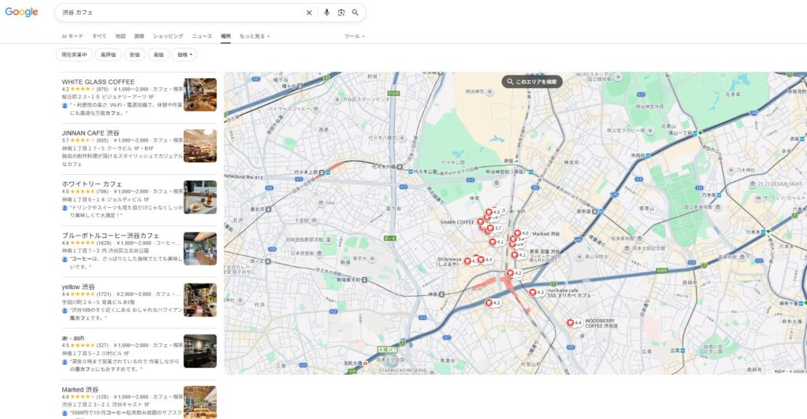Switch to the AIモード tab
Screen dimensions: 807x419
72,36
